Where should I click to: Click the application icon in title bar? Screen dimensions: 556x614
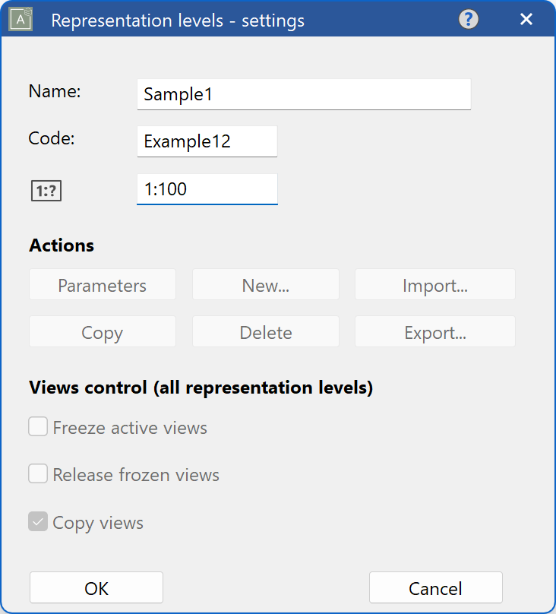click(21, 19)
